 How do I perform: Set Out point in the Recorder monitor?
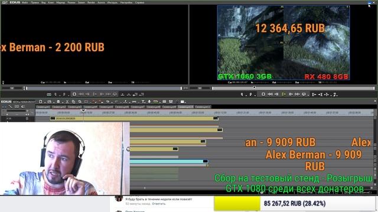[x=250, y=94]
